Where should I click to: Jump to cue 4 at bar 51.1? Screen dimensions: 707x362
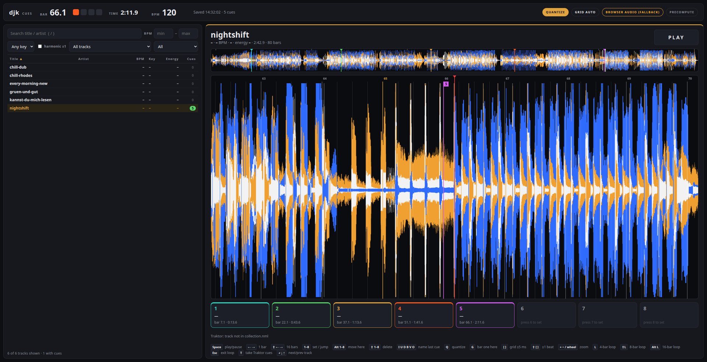tap(424, 315)
